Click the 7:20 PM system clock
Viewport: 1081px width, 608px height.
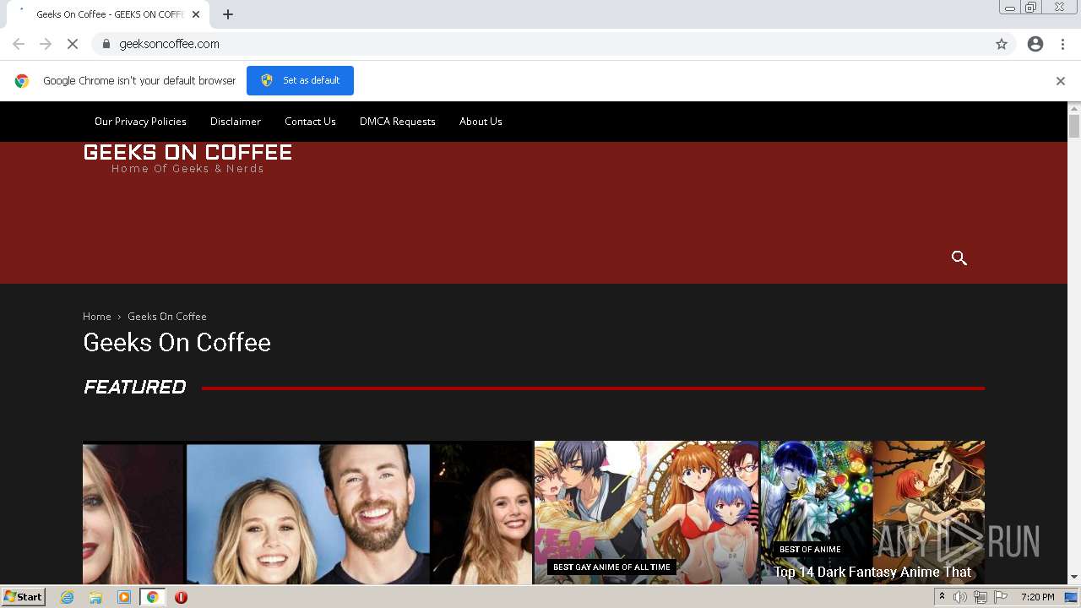[x=1038, y=597]
